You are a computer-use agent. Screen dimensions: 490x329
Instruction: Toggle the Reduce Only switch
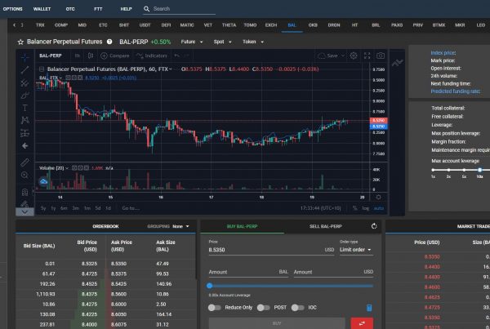pos(215,307)
